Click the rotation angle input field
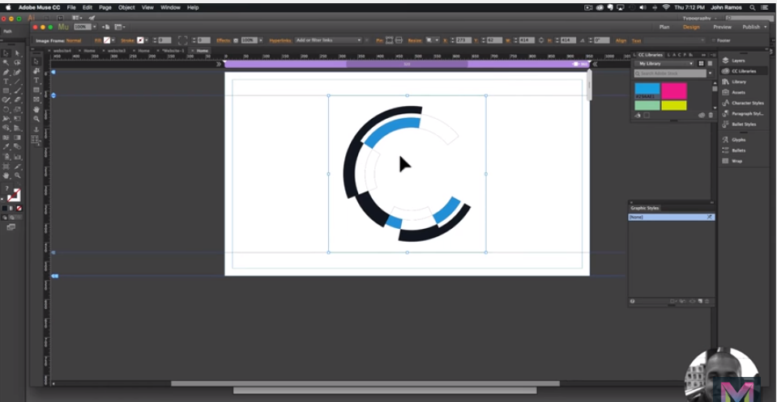 [601, 40]
